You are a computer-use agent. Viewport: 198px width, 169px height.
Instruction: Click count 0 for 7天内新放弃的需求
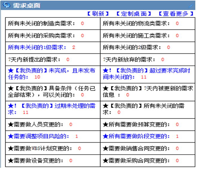pos(163,59)
